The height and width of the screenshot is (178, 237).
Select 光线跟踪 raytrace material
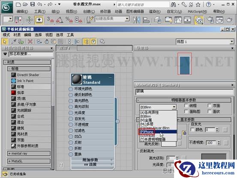tap(31, 110)
